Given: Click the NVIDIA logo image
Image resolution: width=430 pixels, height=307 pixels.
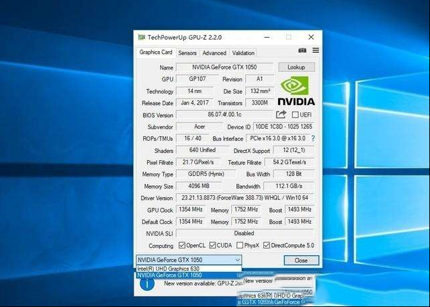Looking at the screenshot, I should click(x=296, y=91).
